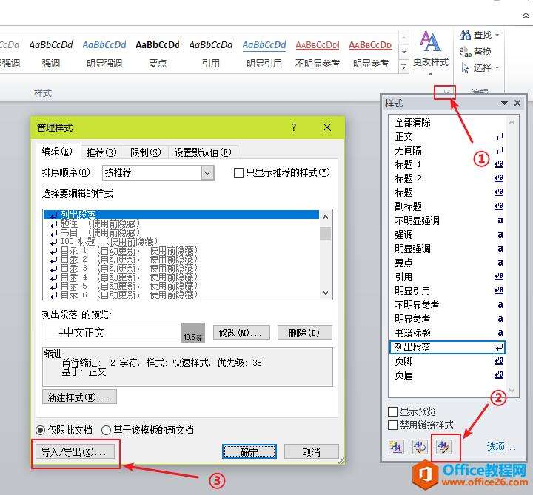533x495 pixels.
Task: Apply the 不明显参考 gallery style
Action: pos(318,54)
